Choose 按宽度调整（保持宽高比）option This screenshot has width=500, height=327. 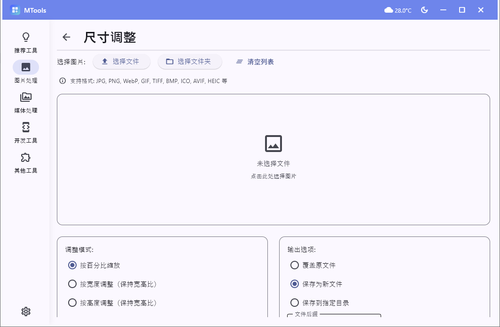(72, 284)
